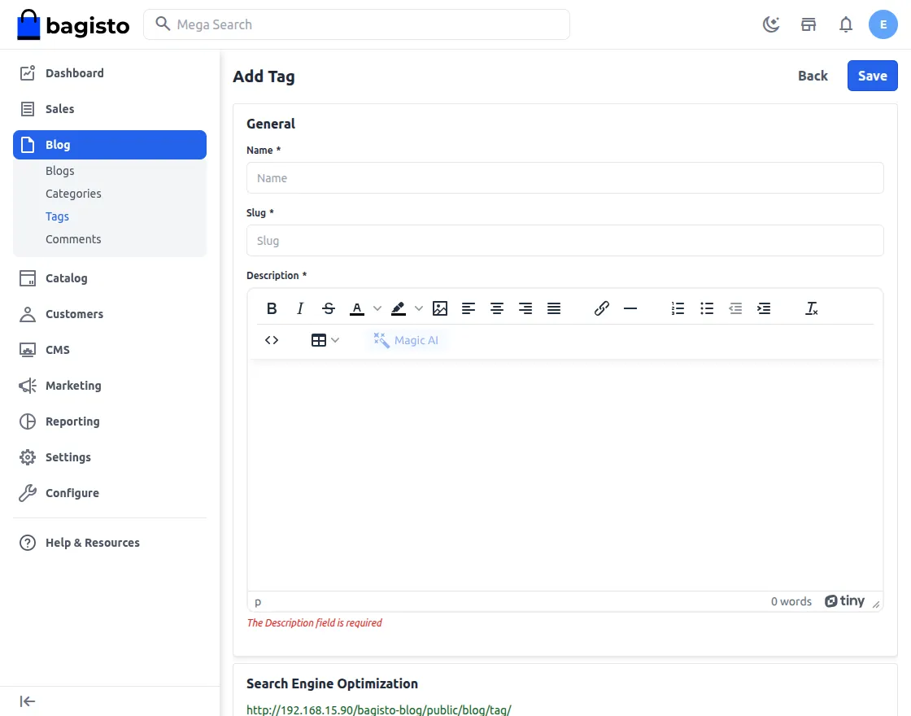
Task: Collapse the sidebar with arrow icon
Action: click(x=28, y=701)
